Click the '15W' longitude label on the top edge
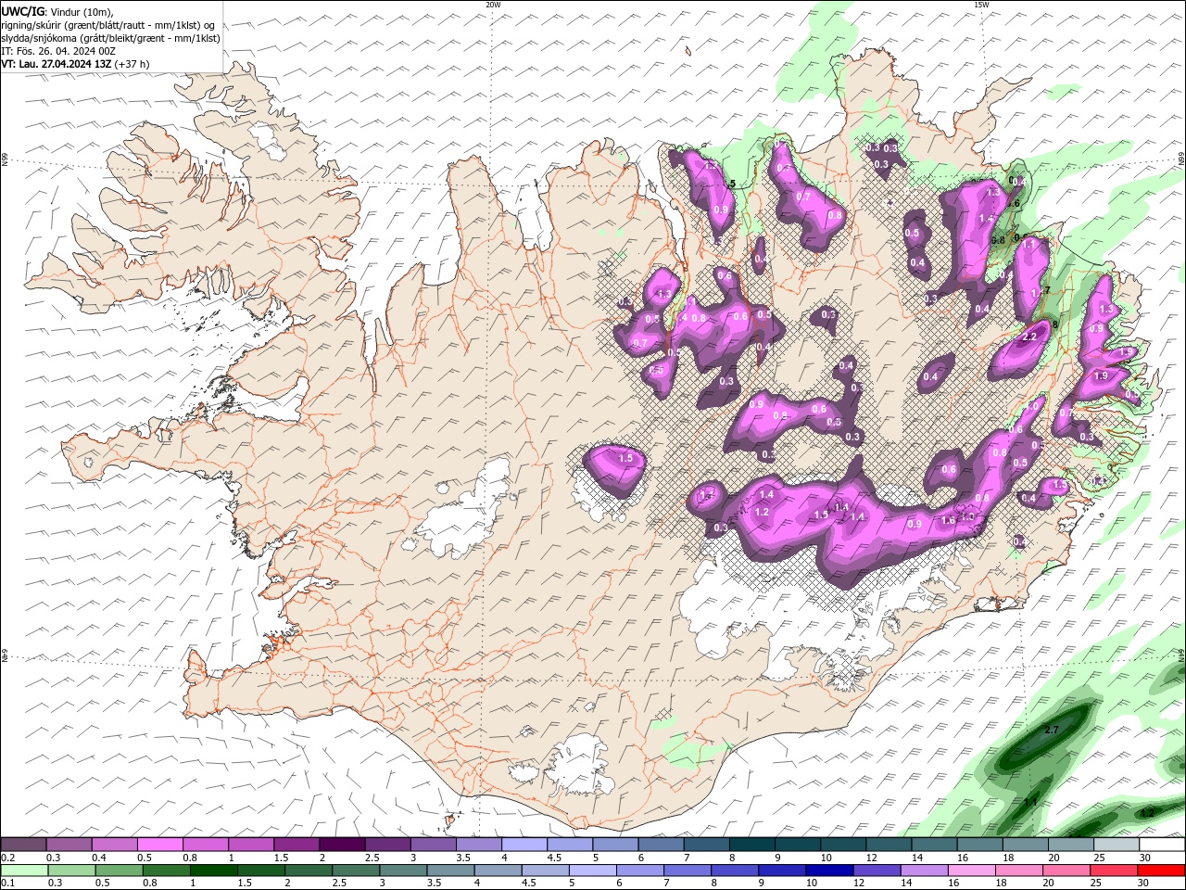 coord(981,5)
